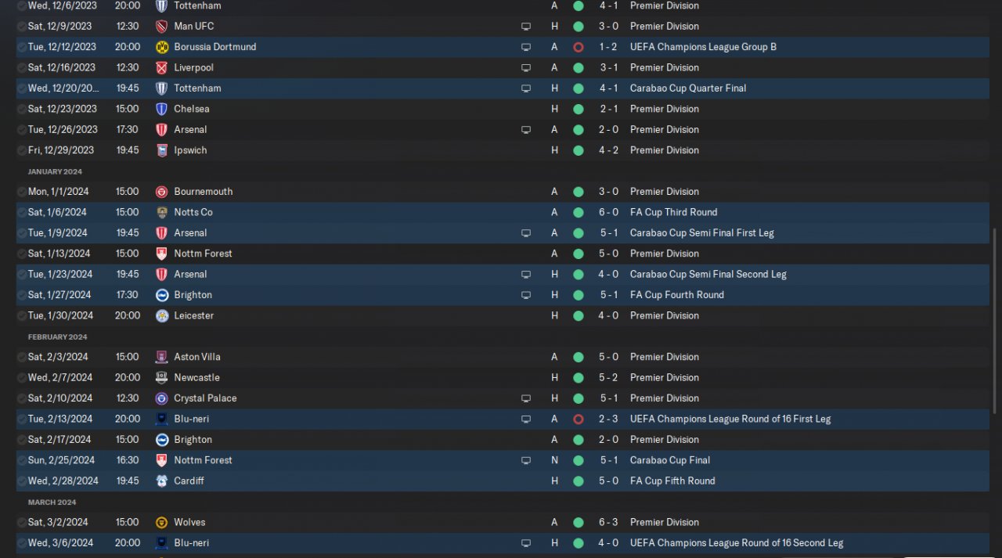Click the Notts Co badge icon
Screen dimensions: 1002x558
162,212
